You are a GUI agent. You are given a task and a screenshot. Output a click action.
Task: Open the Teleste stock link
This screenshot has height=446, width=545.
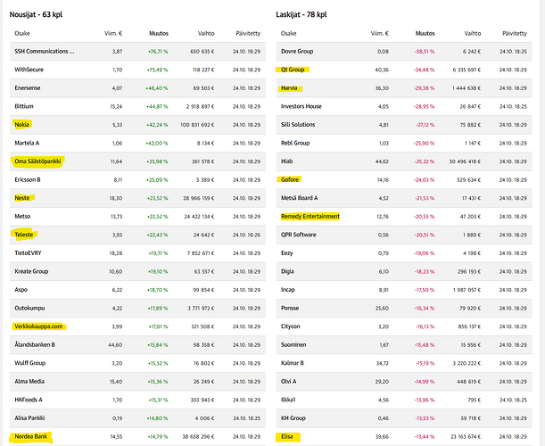tap(26, 235)
